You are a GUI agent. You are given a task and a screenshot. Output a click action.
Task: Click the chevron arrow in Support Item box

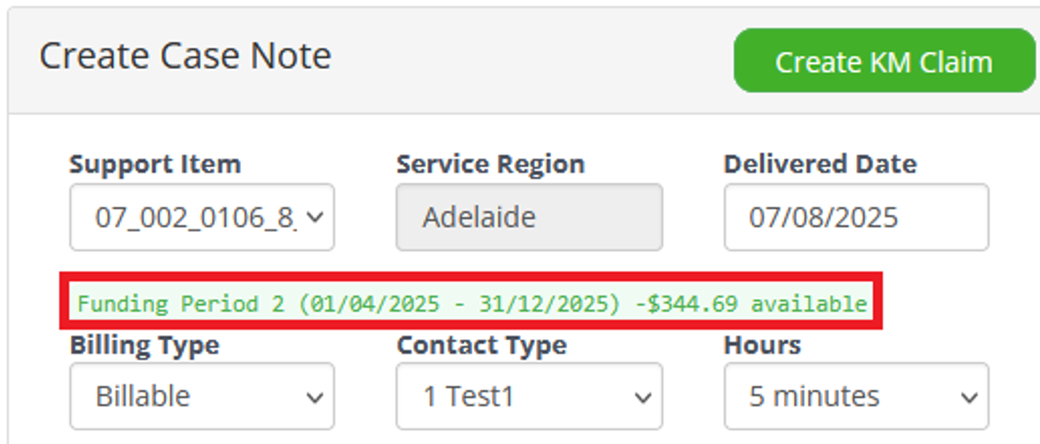coord(316,217)
